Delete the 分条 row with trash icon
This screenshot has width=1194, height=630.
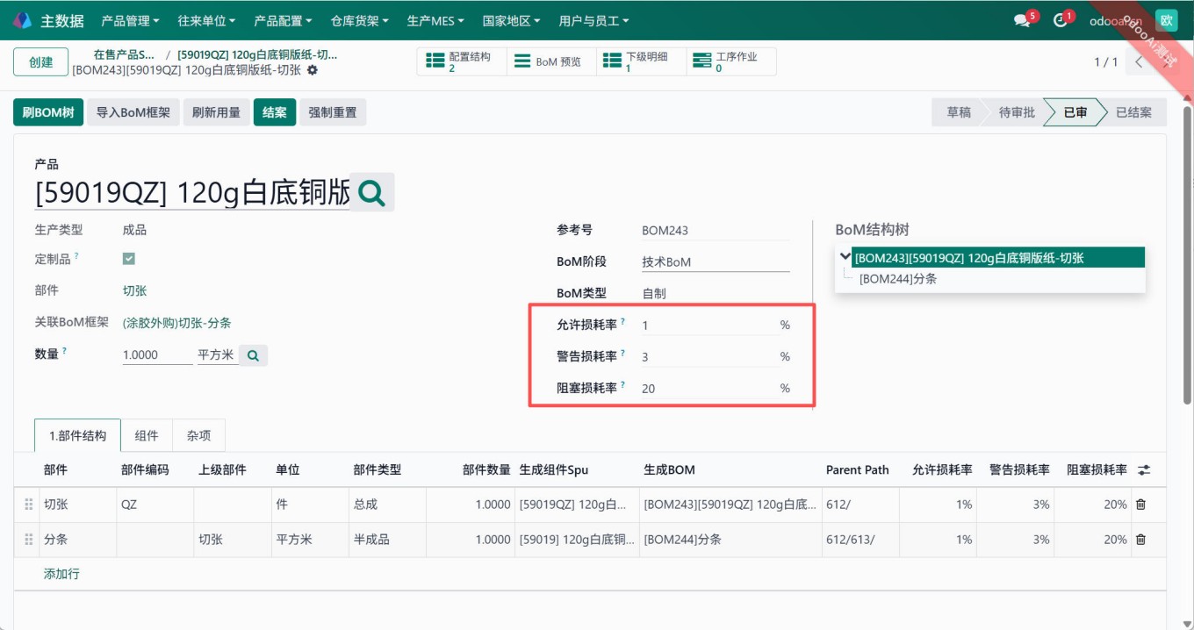click(x=1140, y=540)
